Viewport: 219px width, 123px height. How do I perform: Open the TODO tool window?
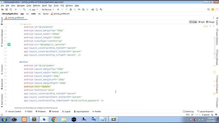[x=28, y=111]
